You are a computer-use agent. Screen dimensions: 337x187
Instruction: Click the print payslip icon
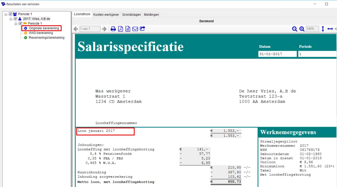pos(113,29)
